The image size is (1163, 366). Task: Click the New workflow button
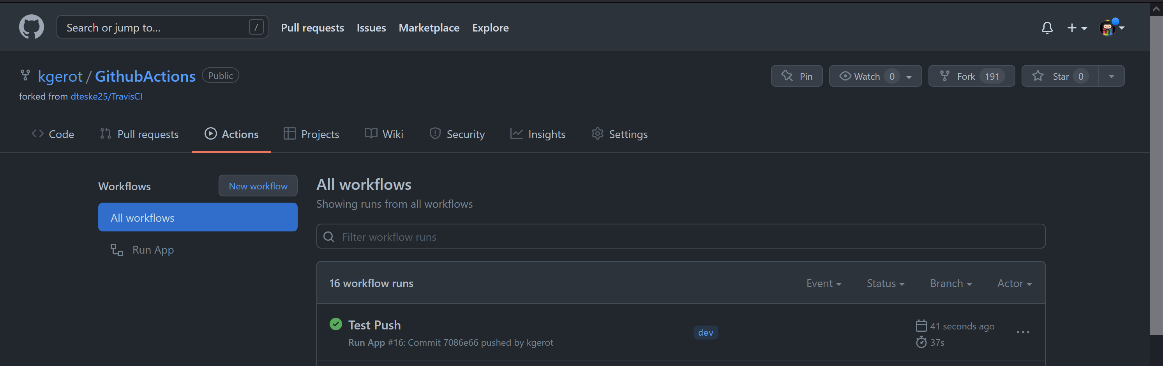point(258,186)
